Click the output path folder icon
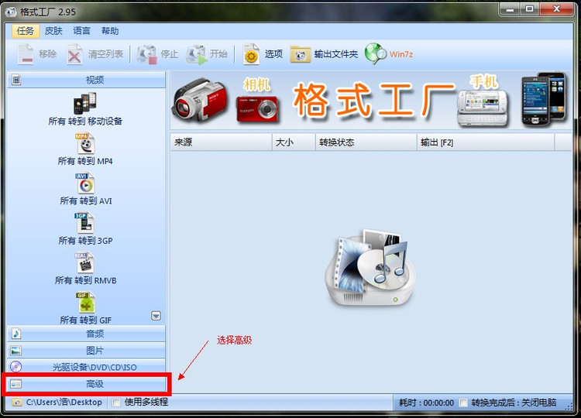The height and width of the screenshot is (418, 581). point(17,402)
